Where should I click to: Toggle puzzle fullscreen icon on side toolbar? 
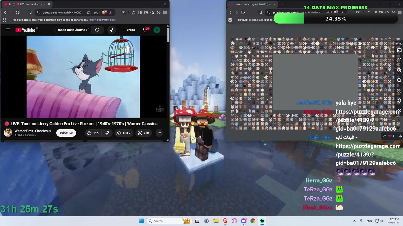coord(399,60)
